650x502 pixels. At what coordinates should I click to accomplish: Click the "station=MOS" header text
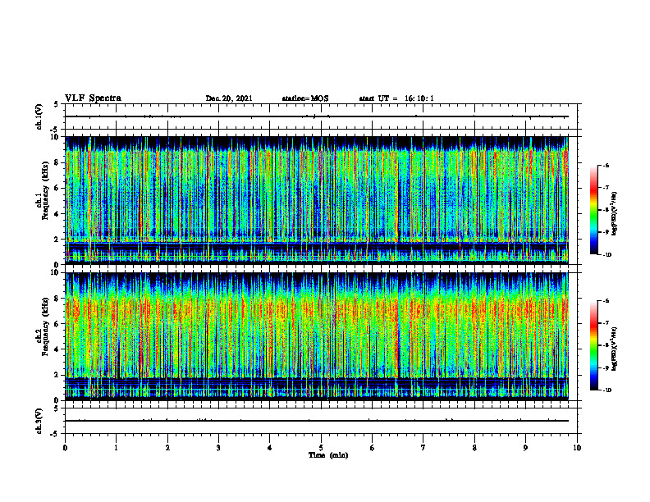coord(305,98)
